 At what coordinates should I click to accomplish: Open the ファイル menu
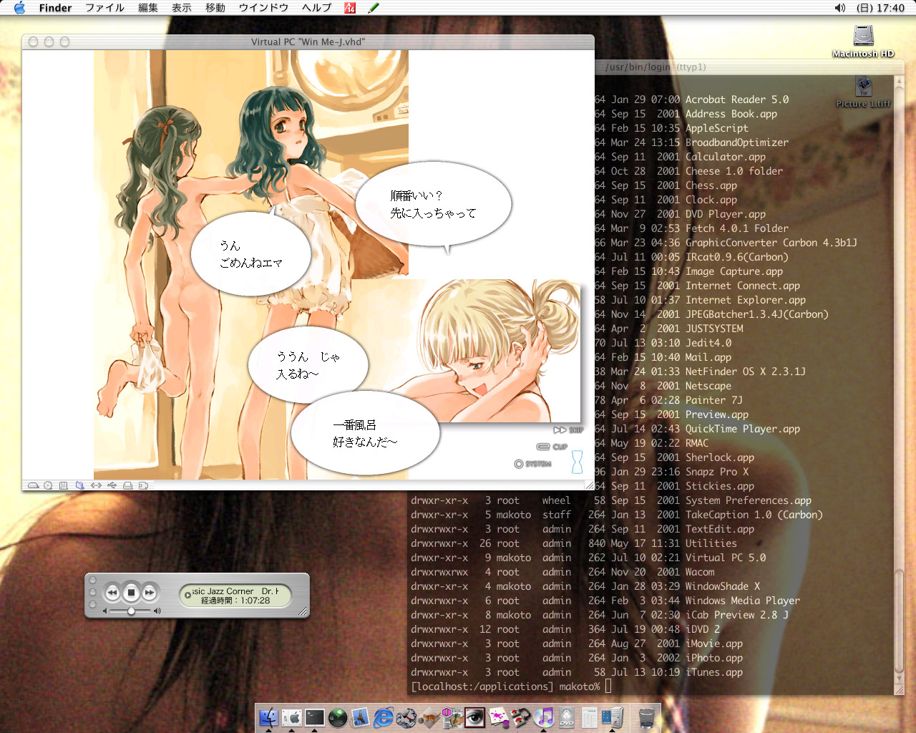(104, 8)
